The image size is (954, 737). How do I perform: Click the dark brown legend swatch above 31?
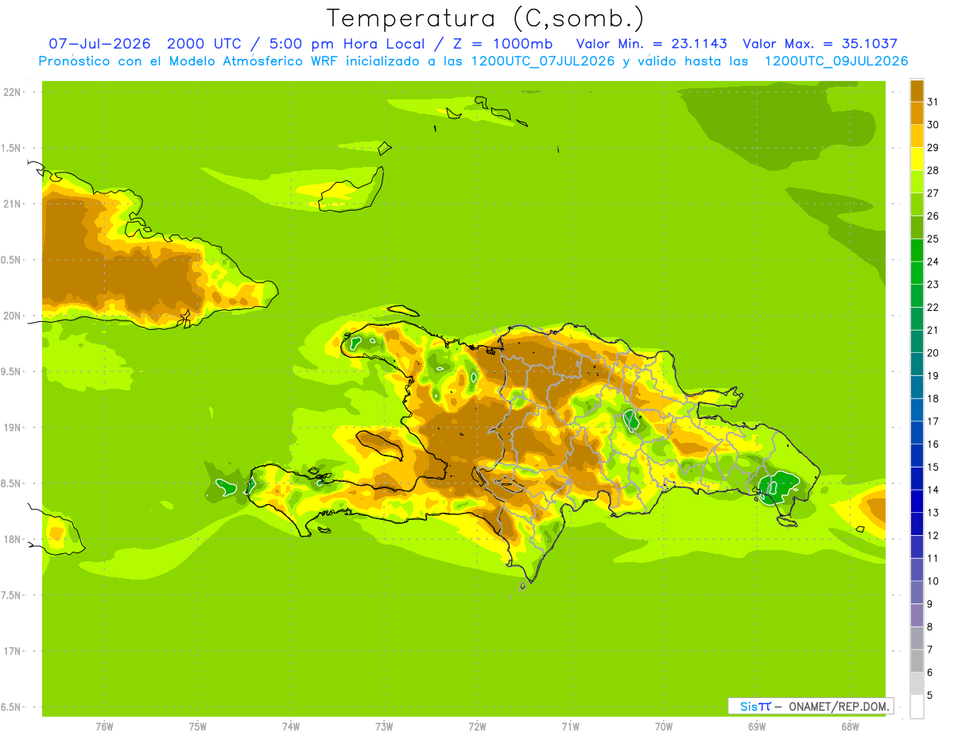pyautogui.click(x=917, y=91)
